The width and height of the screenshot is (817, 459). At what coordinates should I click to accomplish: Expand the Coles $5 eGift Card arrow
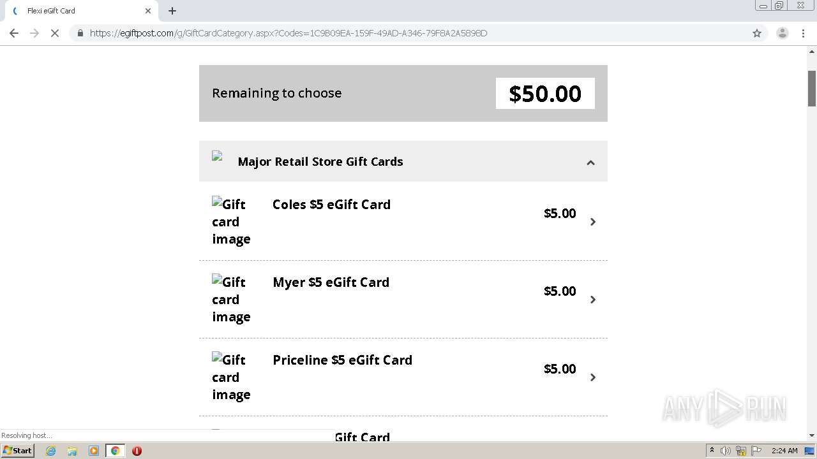(593, 222)
